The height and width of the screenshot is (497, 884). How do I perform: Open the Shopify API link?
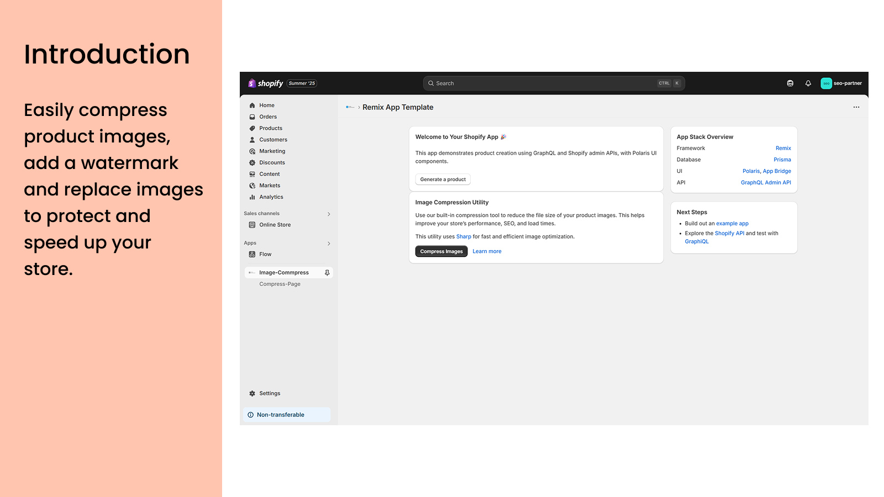(729, 234)
